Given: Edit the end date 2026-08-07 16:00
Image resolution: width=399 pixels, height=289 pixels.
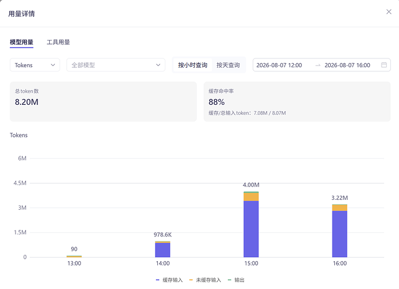Looking at the screenshot, I should point(348,65).
